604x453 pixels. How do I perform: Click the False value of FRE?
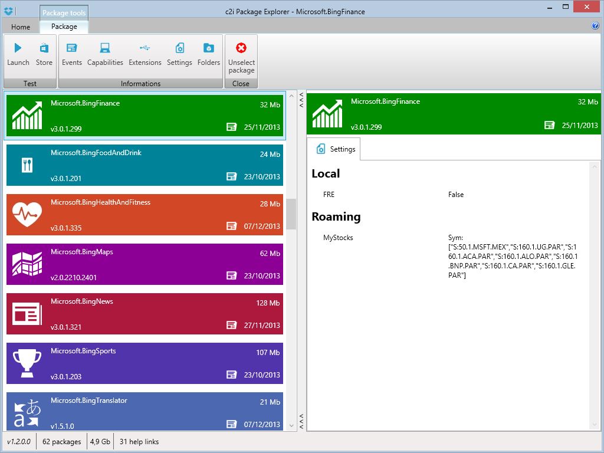456,195
